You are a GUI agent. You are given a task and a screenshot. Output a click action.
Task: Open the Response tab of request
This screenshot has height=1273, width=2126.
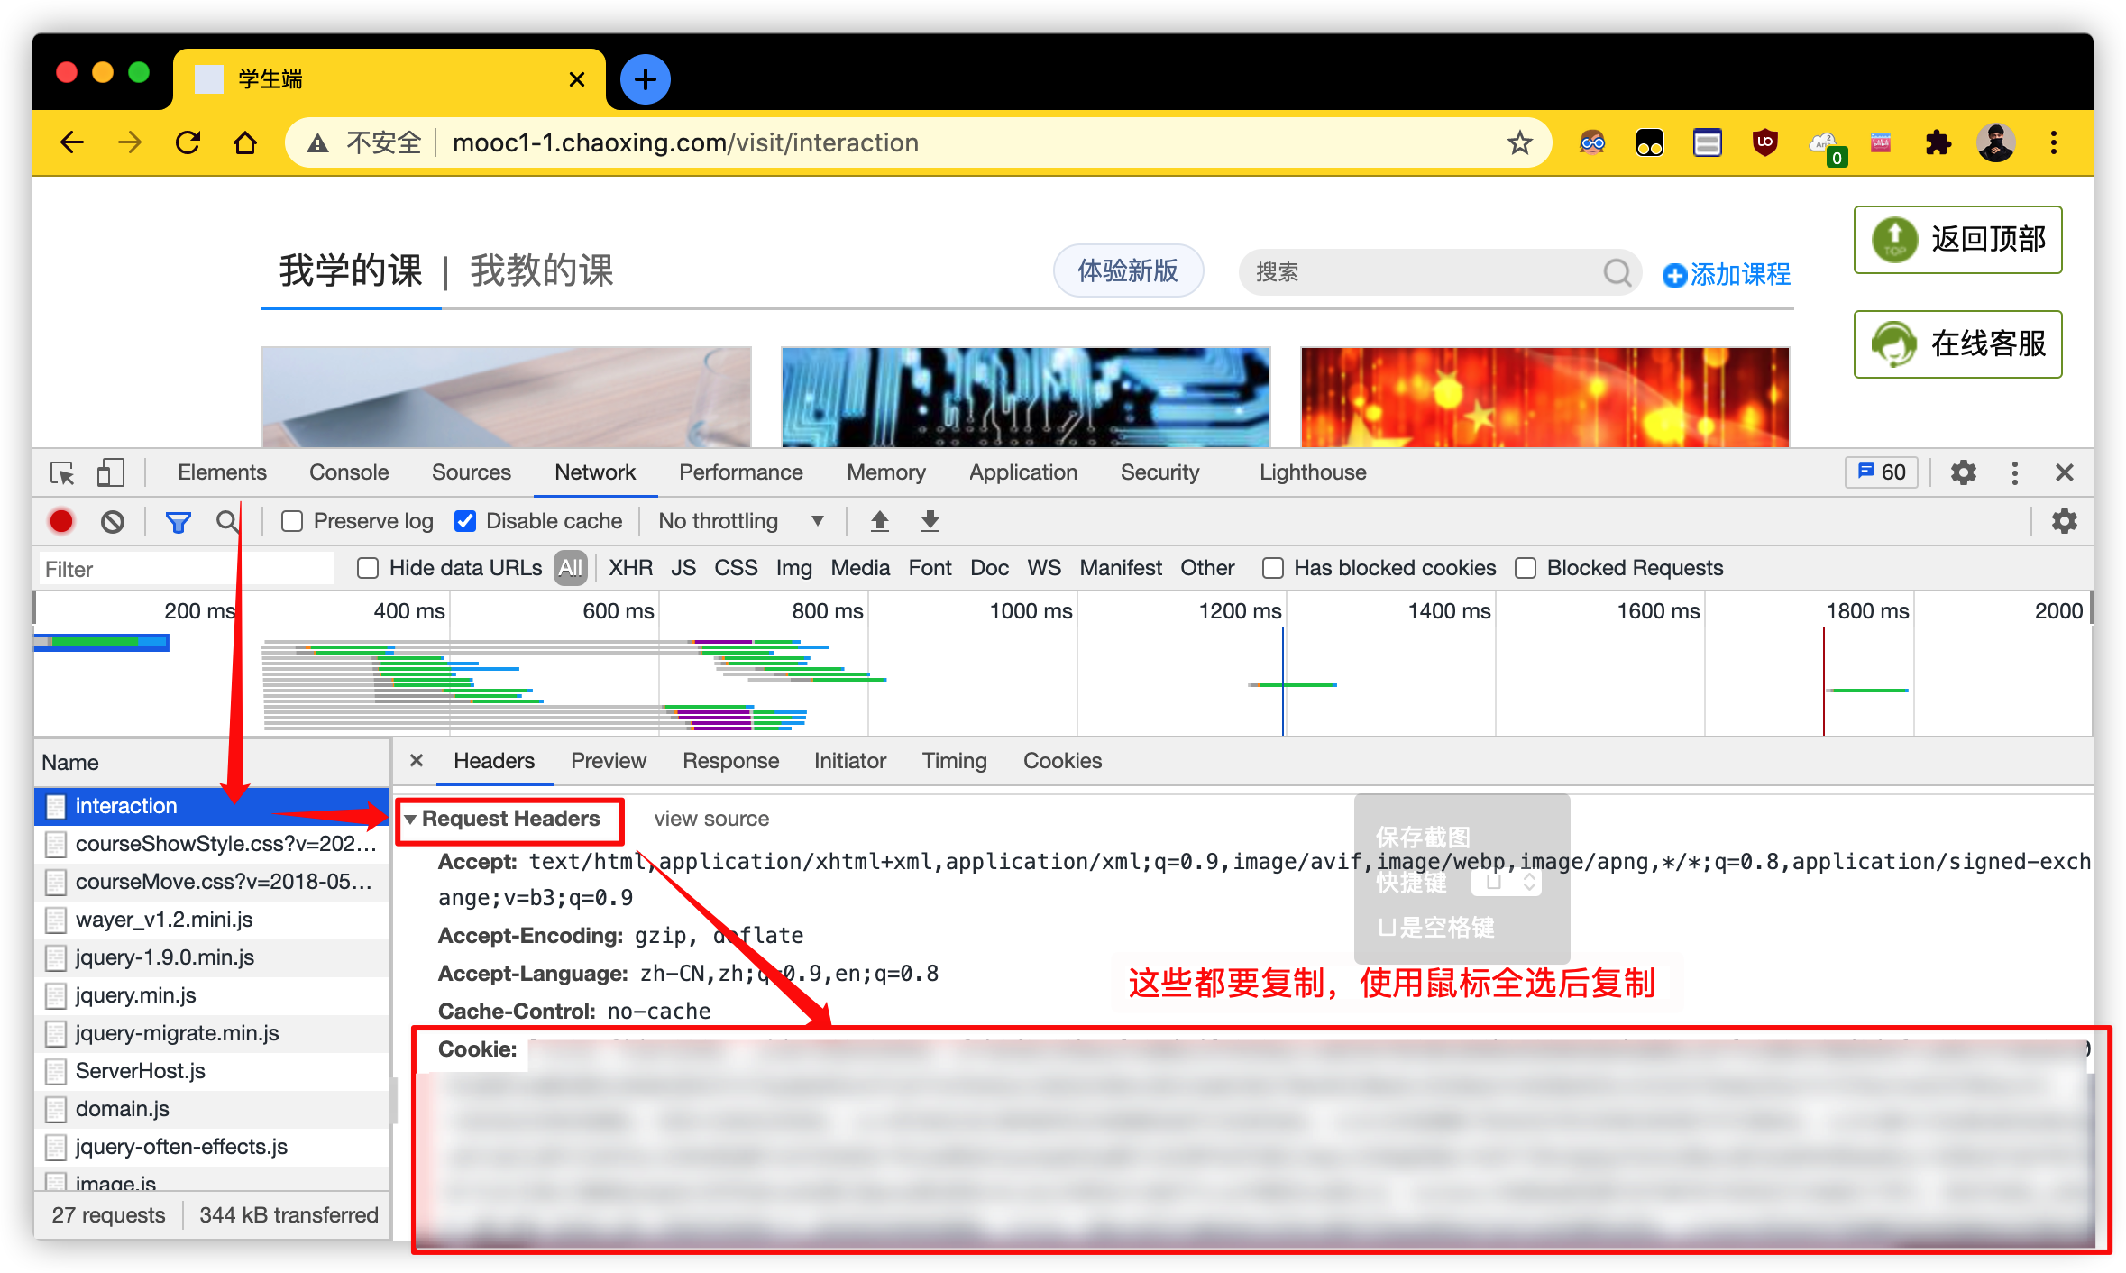pyautogui.click(x=730, y=761)
